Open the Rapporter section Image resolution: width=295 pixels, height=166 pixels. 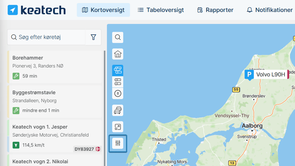pos(215,10)
